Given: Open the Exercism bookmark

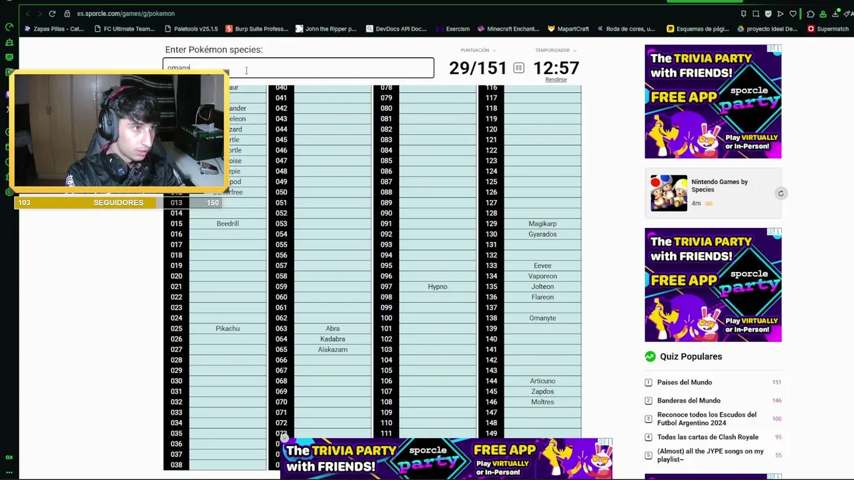Looking at the screenshot, I should (453, 29).
